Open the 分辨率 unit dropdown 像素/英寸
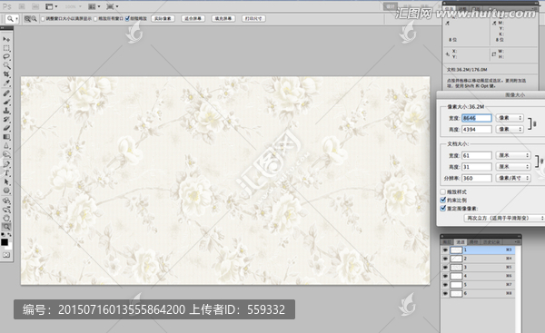The image size is (545, 333). pos(512,178)
